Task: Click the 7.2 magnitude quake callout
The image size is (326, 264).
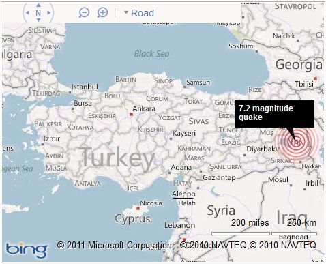Action: coord(274,114)
